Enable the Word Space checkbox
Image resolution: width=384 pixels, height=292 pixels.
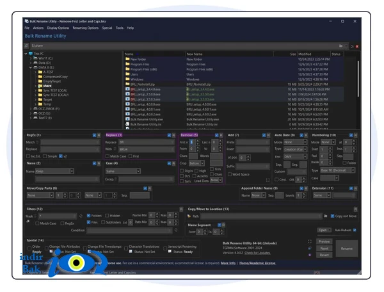pyautogui.click(x=230, y=174)
